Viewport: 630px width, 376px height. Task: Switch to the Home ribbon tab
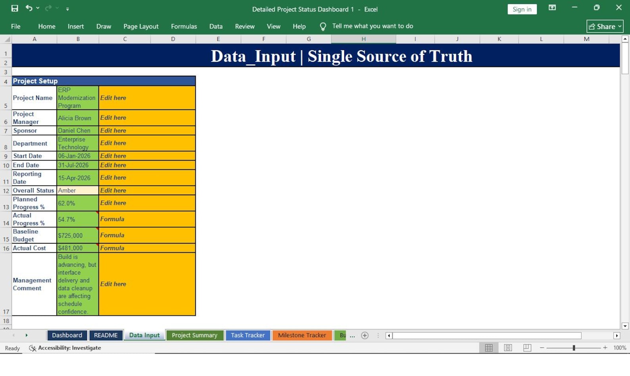point(47,27)
